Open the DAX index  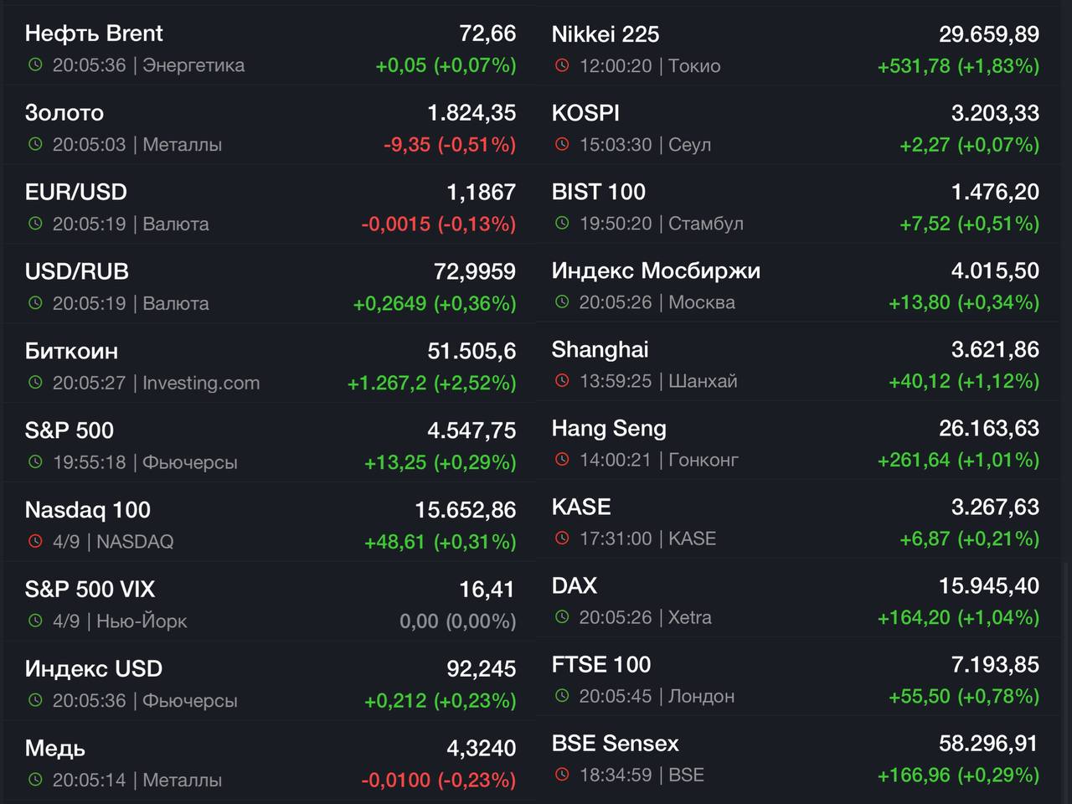pos(575,585)
